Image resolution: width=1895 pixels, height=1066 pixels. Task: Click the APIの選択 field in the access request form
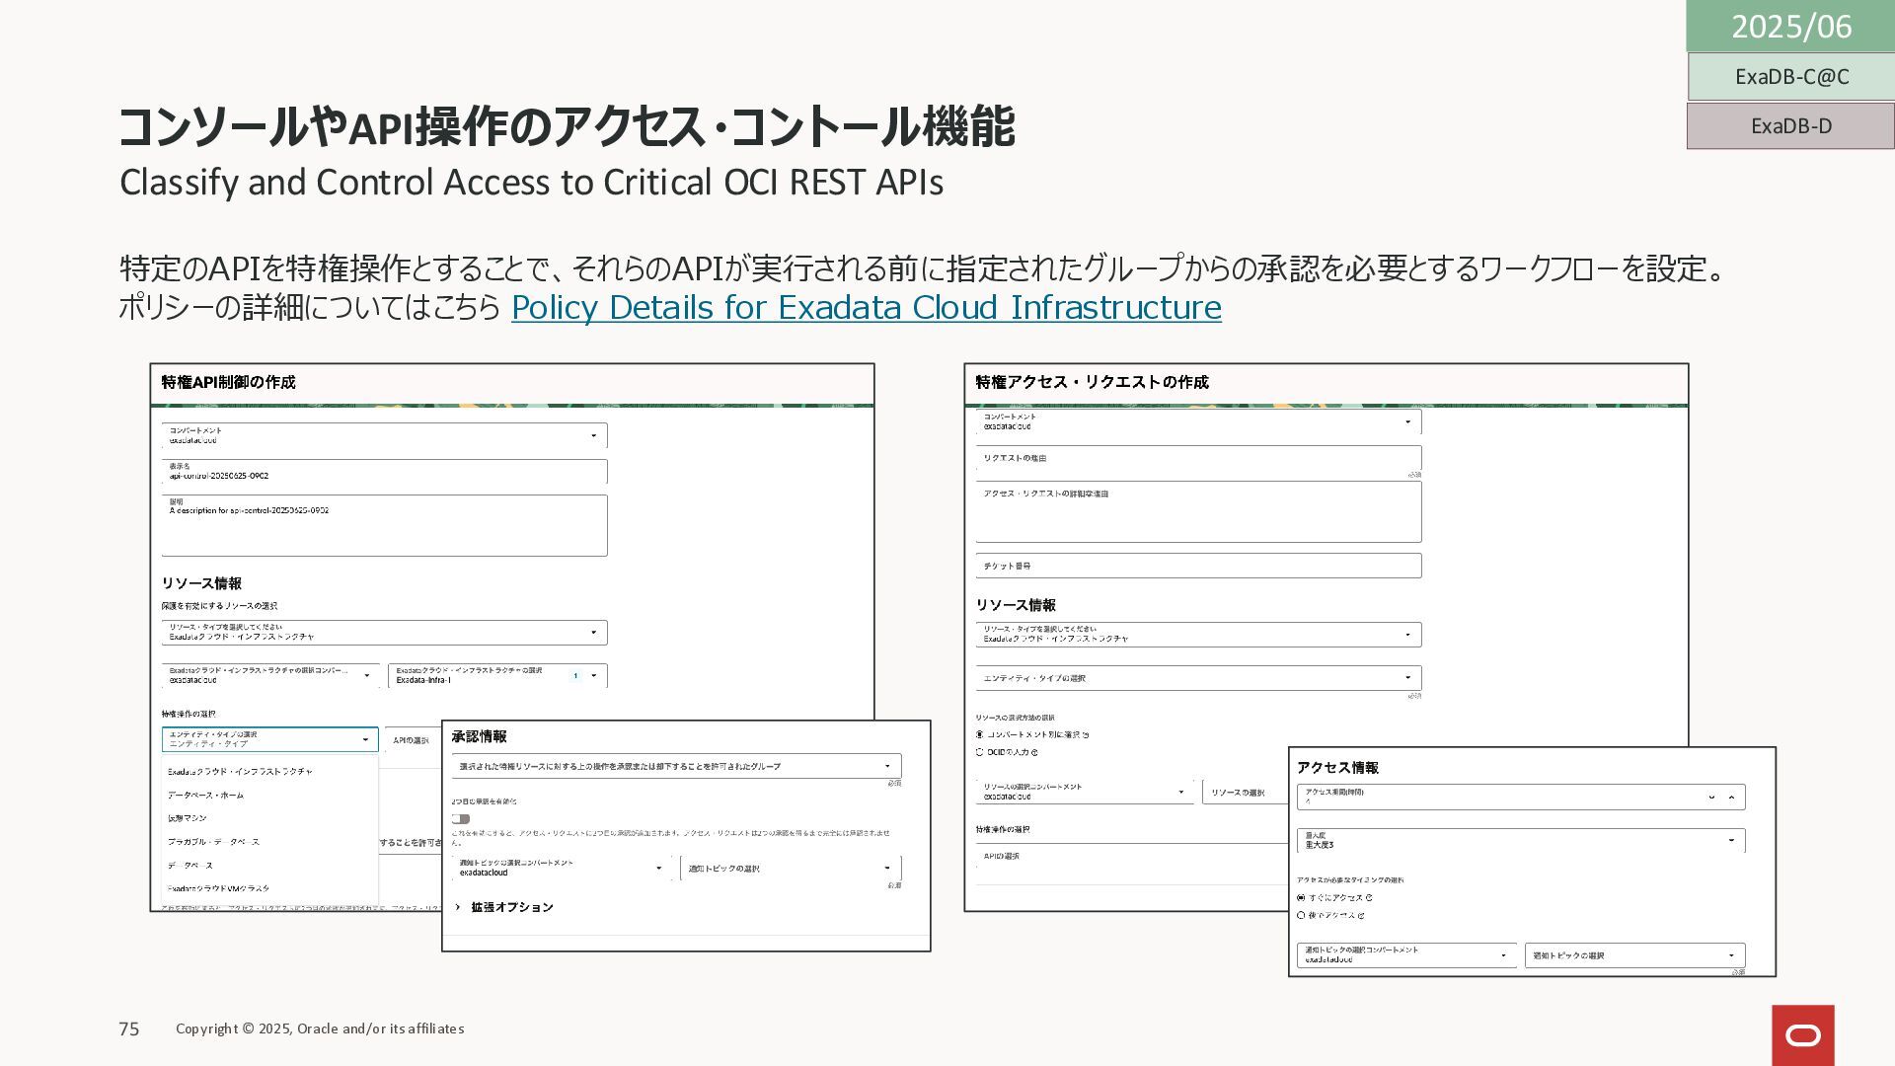coord(1132,856)
